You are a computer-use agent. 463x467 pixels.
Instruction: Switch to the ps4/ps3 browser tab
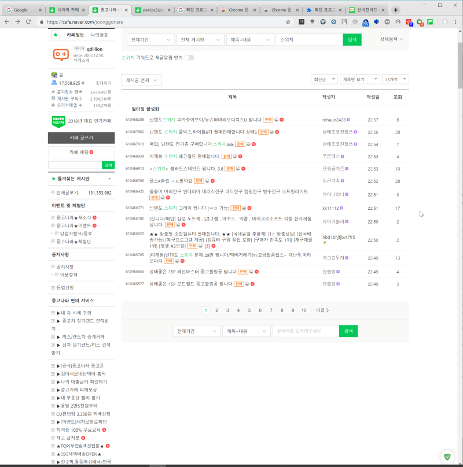click(153, 10)
